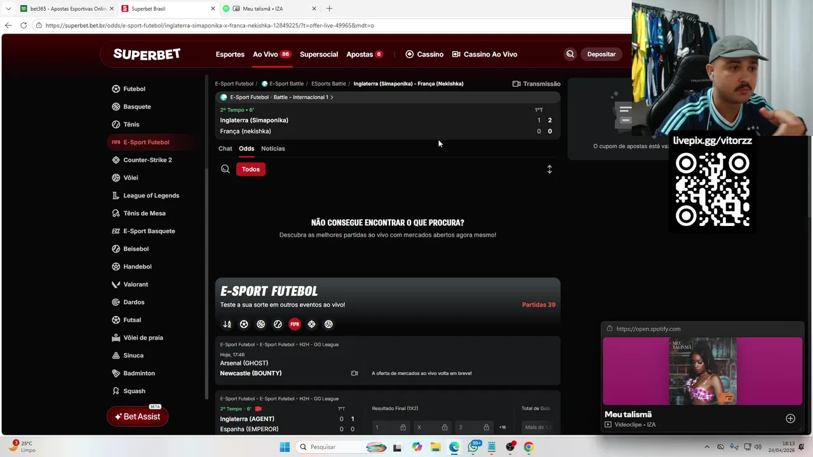Open WhatsApp from the taskbar
This screenshot has height=457, width=813.
(473, 447)
